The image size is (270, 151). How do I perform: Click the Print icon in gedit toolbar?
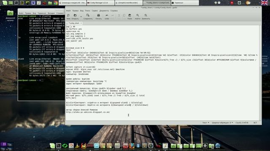tap(98, 16)
